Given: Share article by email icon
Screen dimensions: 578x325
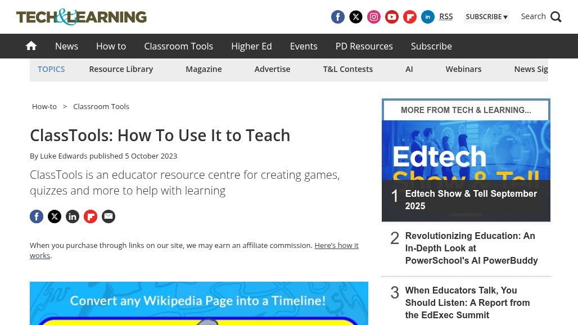Looking at the screenshot, I should click(x=109, y=216).
